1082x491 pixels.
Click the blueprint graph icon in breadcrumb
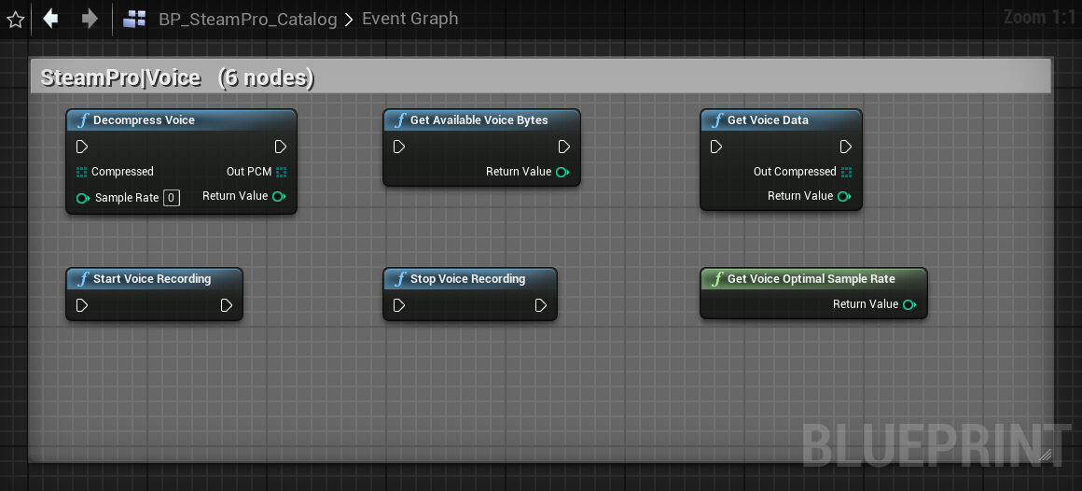(x=134, y=19)
